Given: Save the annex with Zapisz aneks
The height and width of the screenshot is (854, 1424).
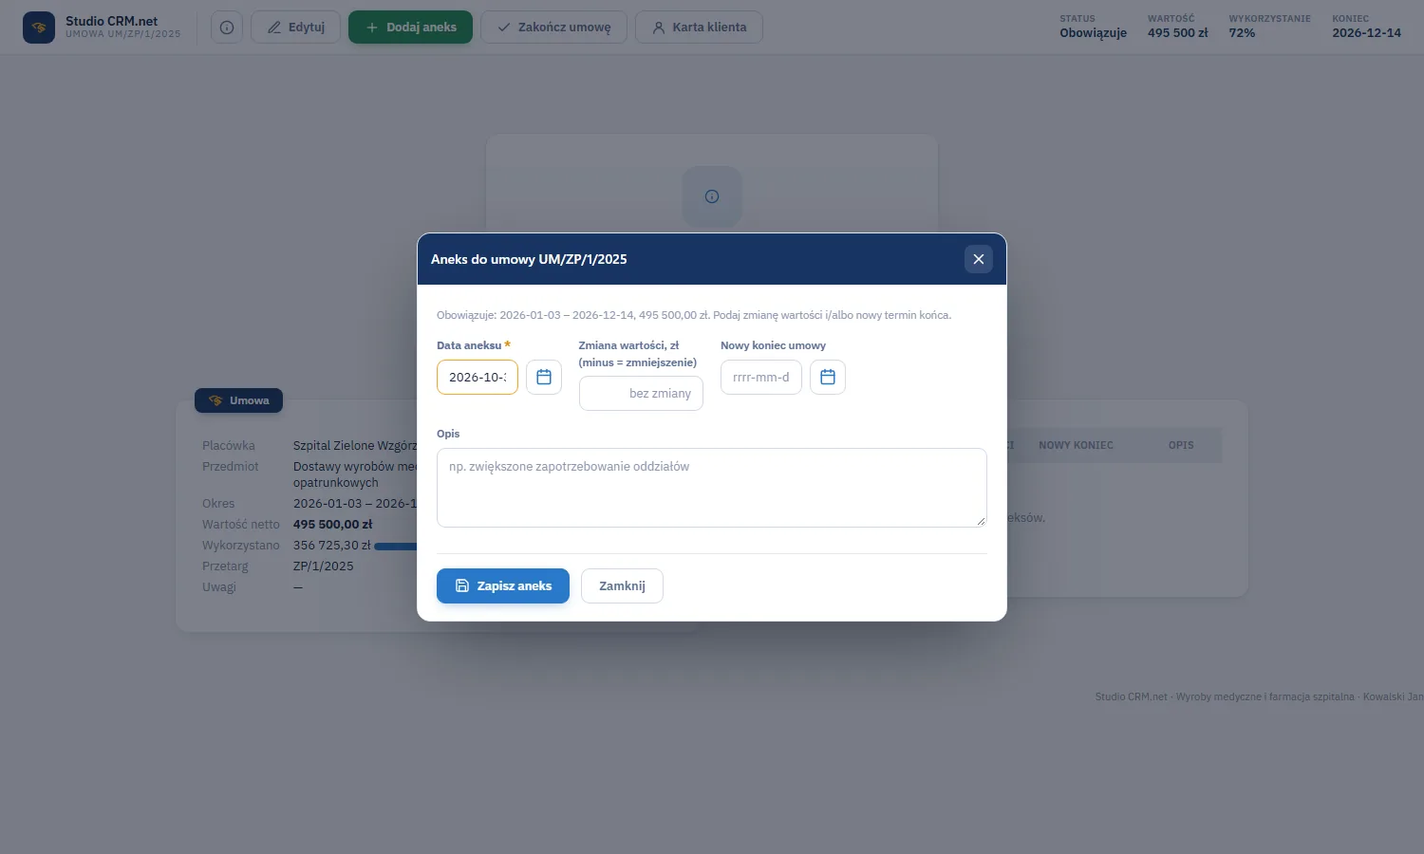Looking at the screenshot, I should (503, 585).
